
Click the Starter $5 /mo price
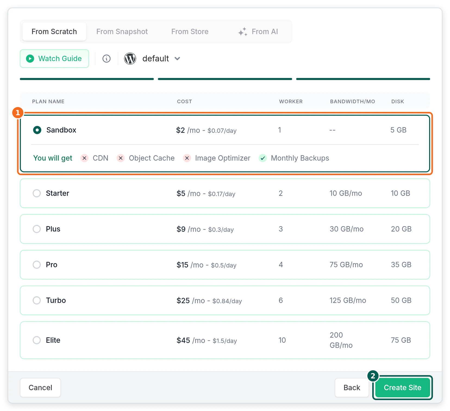[189, 194]
